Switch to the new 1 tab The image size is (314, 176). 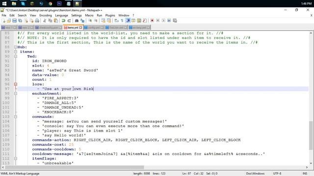[9, 27]
